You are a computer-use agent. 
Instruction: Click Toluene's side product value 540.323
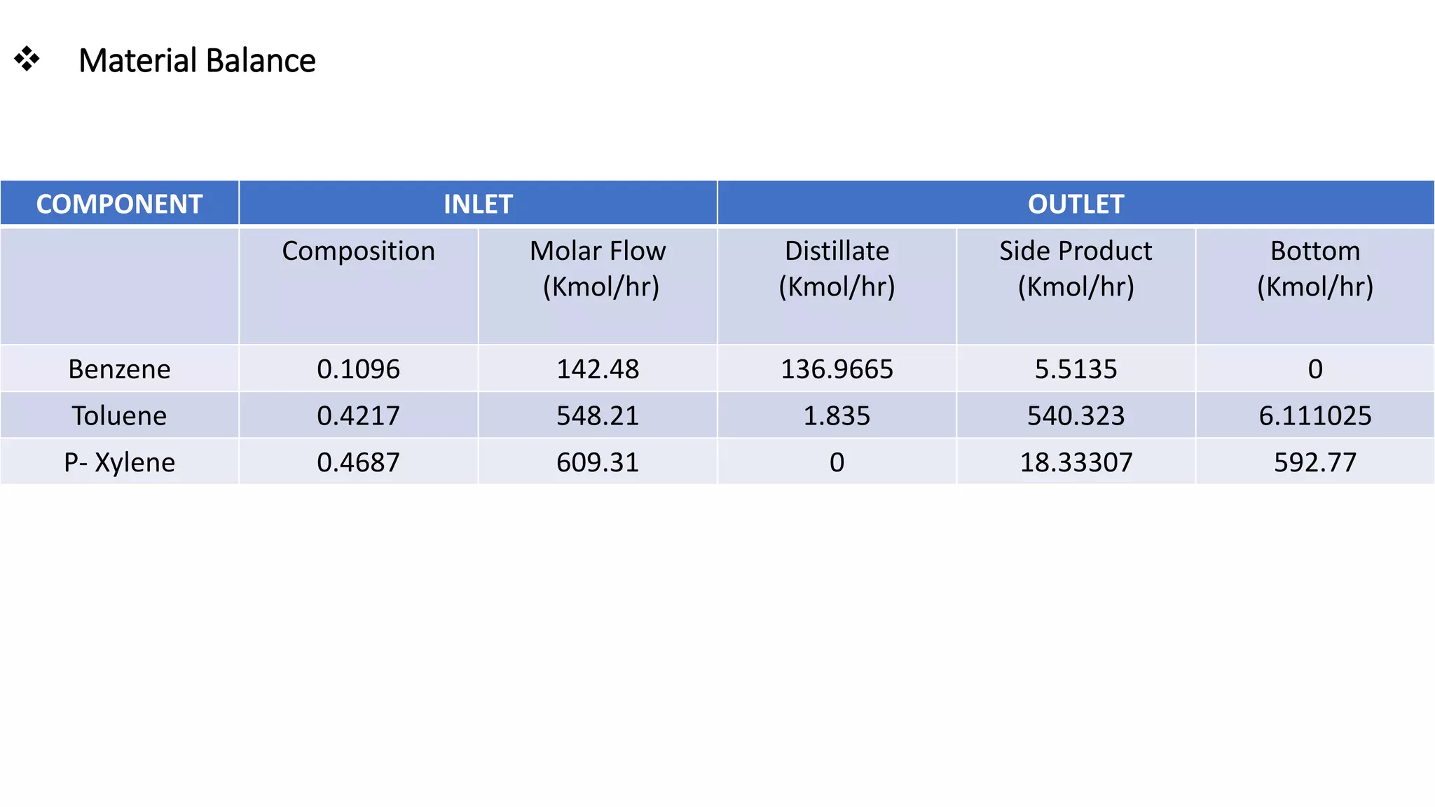tap(1076, 415)
